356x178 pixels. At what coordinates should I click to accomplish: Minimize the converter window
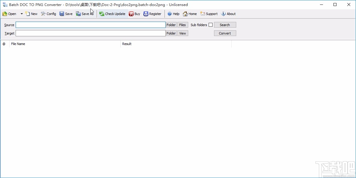tap(321, 5)
